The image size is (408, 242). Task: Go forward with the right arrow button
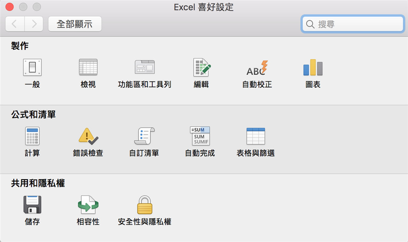point(34,24)
